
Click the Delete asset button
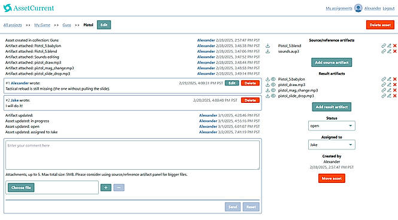(380, 25)
